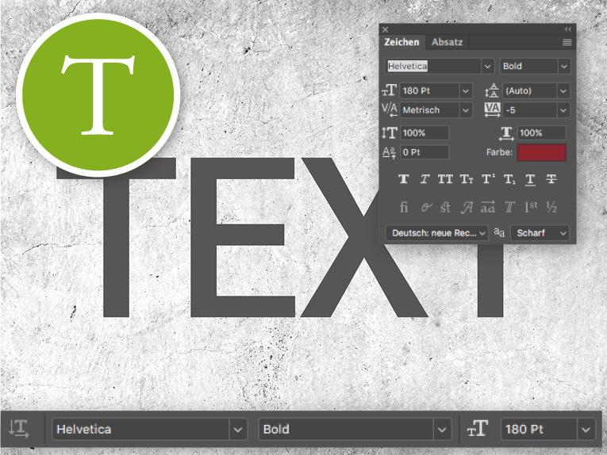This screenshot has width=607, height=455.
Task: Toggle swash OpenType button
Action: pos(467,208)
